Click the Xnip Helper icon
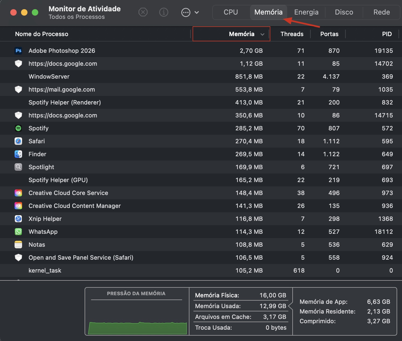This screenshot has height=341, width=402. 18,219
